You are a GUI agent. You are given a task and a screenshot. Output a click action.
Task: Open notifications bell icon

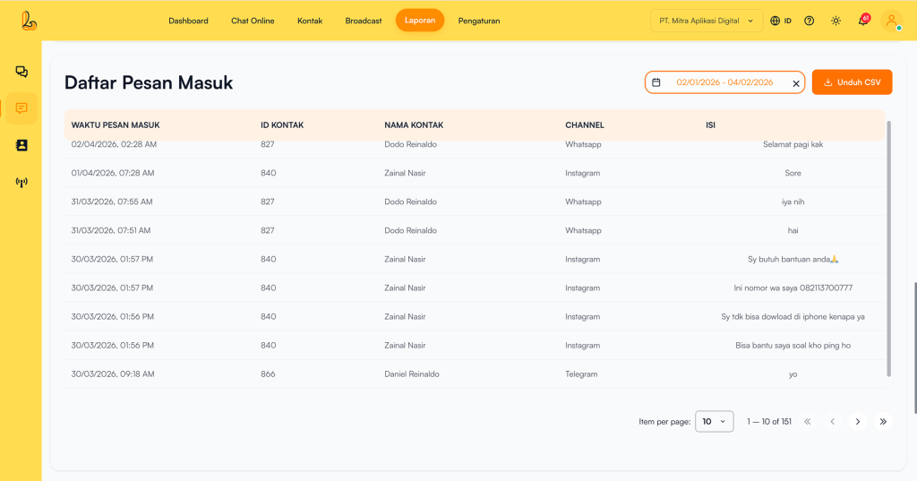[x=863, y=21]
